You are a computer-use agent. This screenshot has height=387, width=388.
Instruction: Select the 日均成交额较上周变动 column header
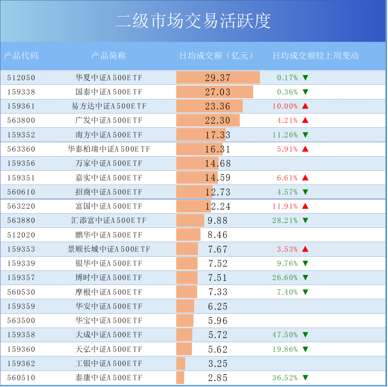pos(316,56)
